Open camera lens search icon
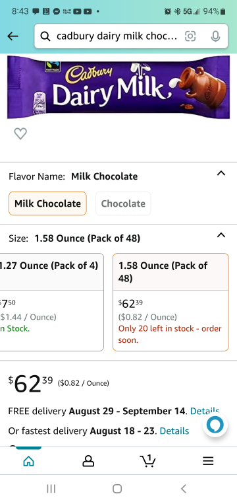Image resolution: width=237 pixels, height=502 pixels. pos(190,36)
